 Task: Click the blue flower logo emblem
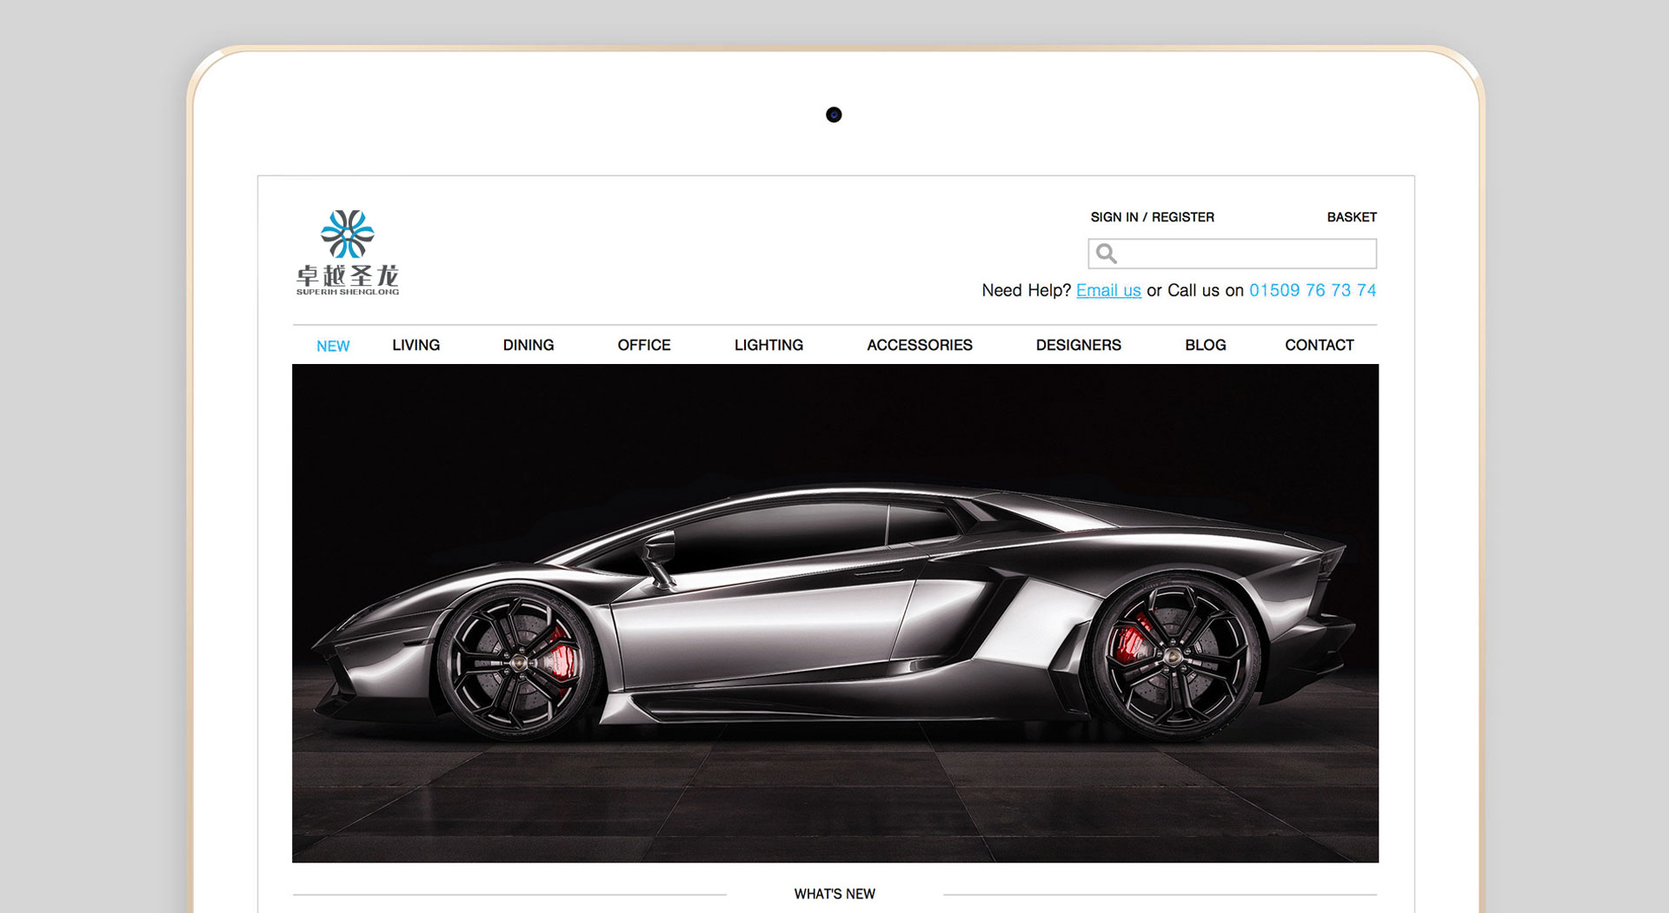(x=347, y=234)
